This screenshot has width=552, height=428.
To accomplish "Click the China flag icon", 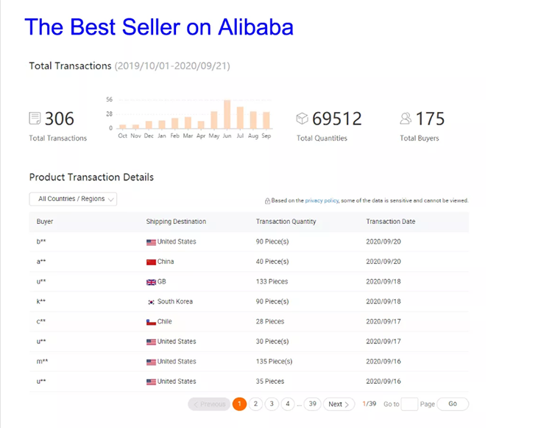I will pyautogui.click(x=151, y=262).
